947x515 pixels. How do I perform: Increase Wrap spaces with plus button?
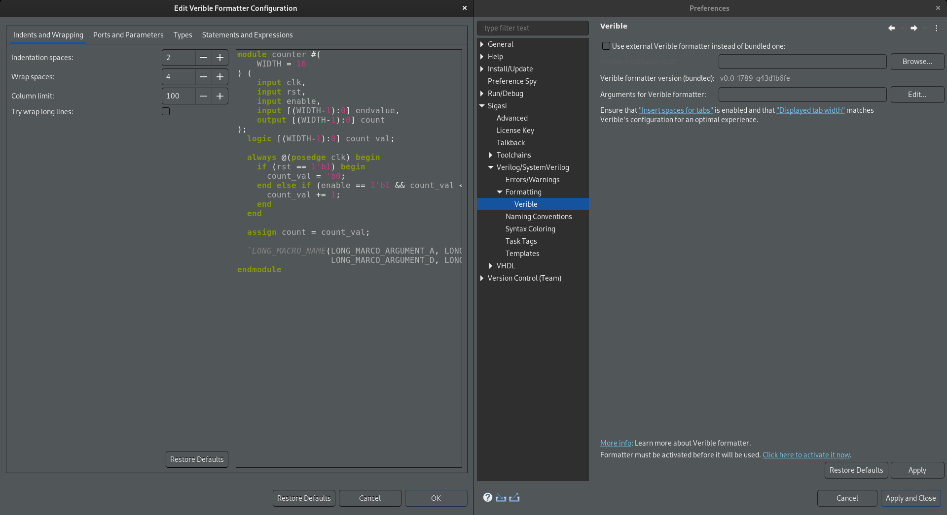tap(220, 77)
